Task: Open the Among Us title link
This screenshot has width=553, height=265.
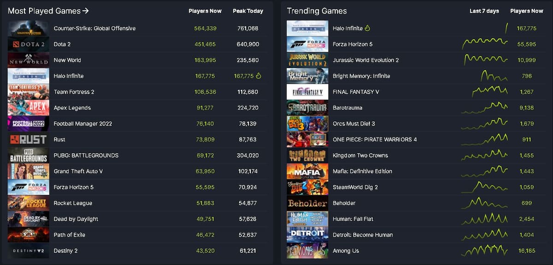Action: point(346,251)
